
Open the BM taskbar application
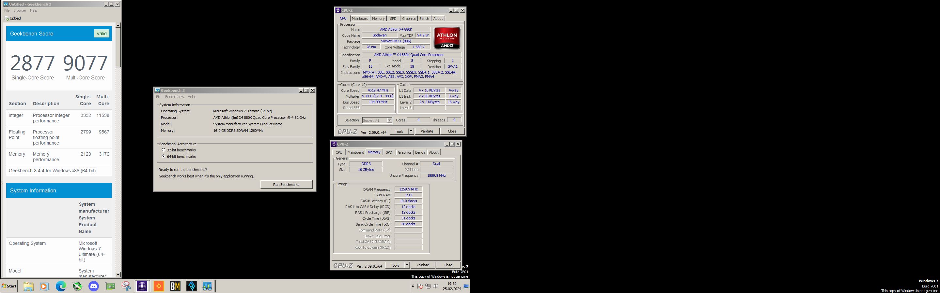pyautogui.click(x=175, y=286)
